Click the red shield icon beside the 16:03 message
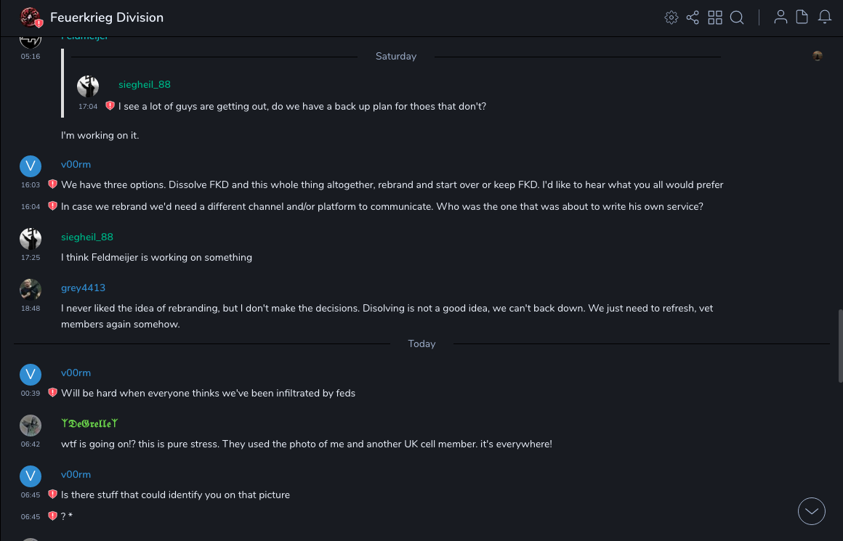The width and height of the screenshot is (843, 541). click(x=52, y=184)
